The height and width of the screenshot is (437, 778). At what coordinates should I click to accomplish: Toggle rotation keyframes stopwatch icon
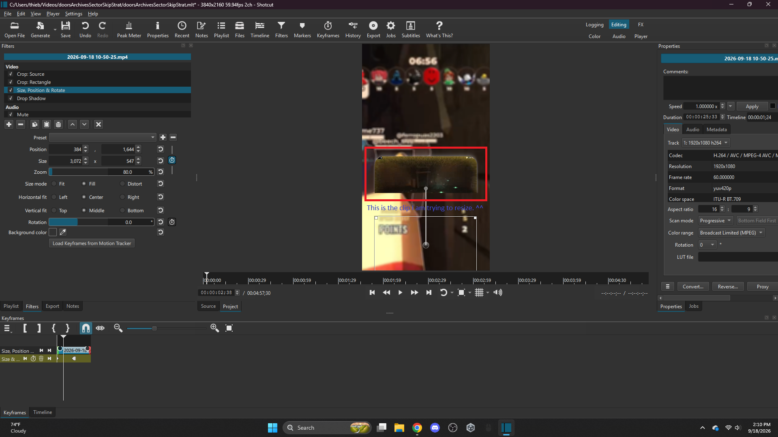172,222
